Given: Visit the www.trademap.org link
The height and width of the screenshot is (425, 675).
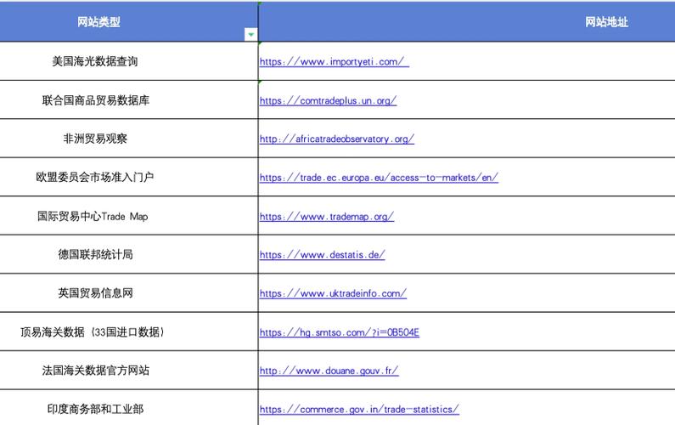Looking at the screenshot, I should coord(326,217).
